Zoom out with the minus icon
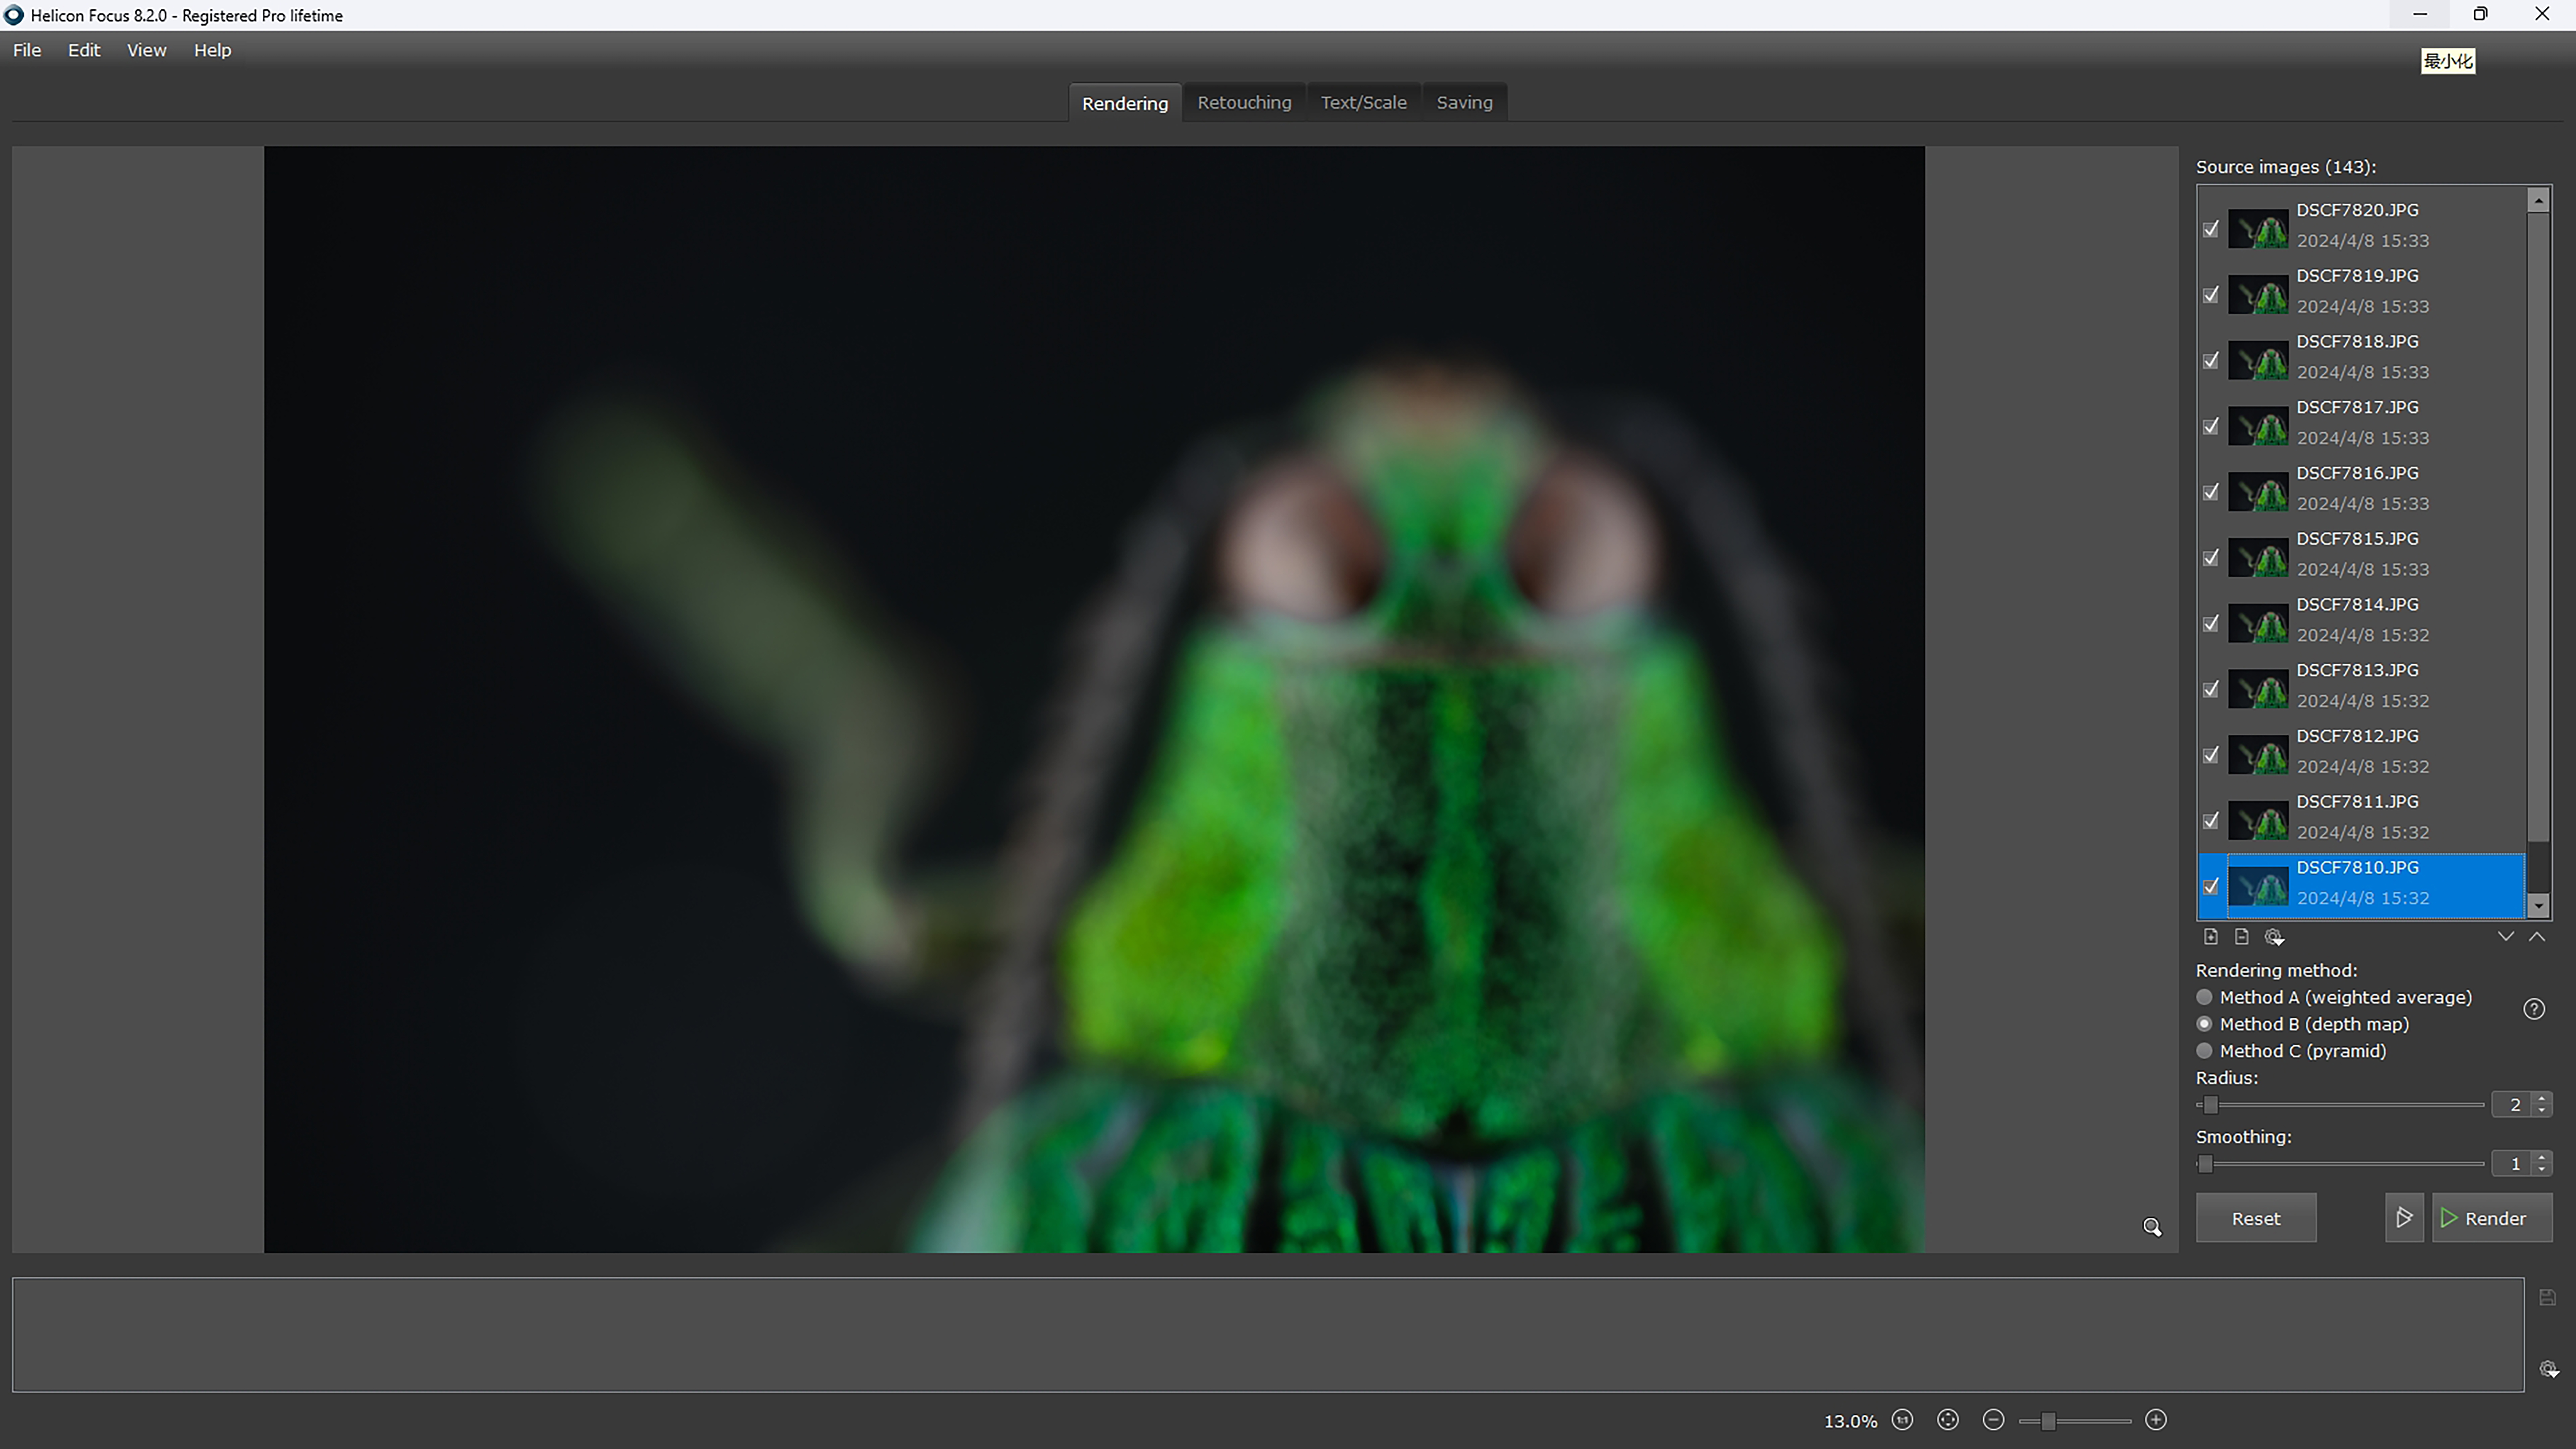The height and width of the screenshot is (1449, 2576). click(1993, 1420)
